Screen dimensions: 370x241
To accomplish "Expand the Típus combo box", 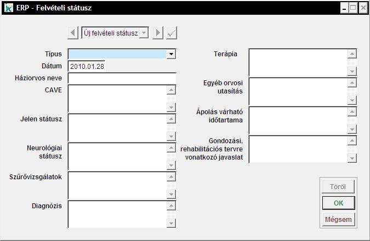I will coord(172,54).
